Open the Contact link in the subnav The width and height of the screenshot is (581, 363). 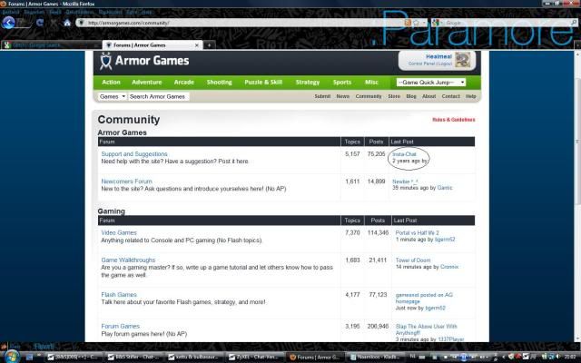point(450,96)
